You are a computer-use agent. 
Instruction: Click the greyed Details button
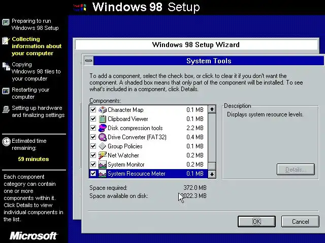pyautogui.click(x=296, y=170)
